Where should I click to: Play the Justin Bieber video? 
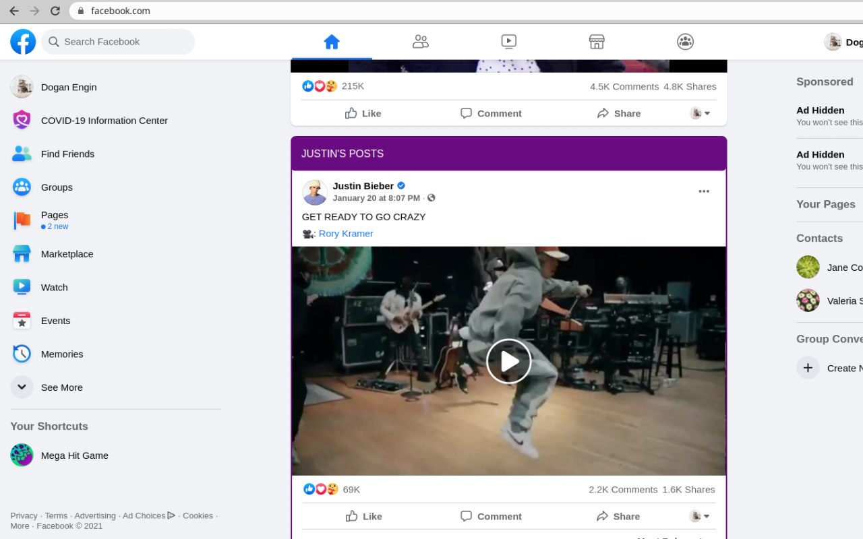pyautogui.click(x=509, y=361)
